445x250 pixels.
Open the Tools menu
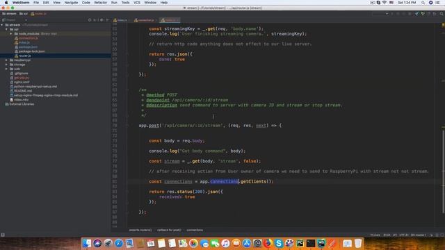click(125, 3)
